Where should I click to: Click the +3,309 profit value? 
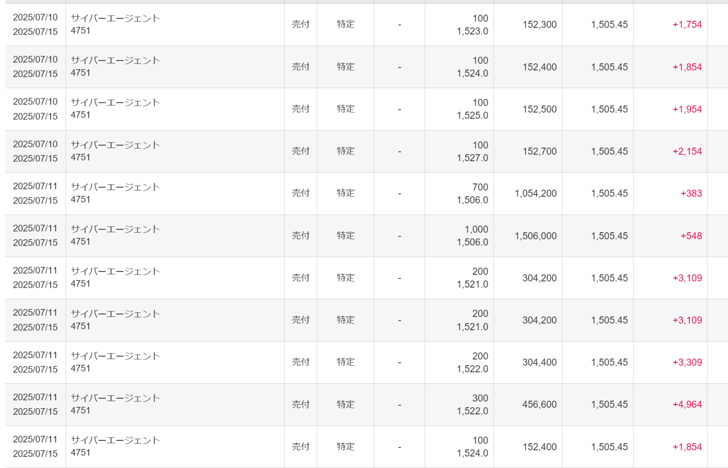pyautogui.click(x=687, y=362)
